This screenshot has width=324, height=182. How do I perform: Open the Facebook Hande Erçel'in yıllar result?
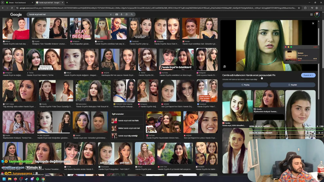(140, 28)
